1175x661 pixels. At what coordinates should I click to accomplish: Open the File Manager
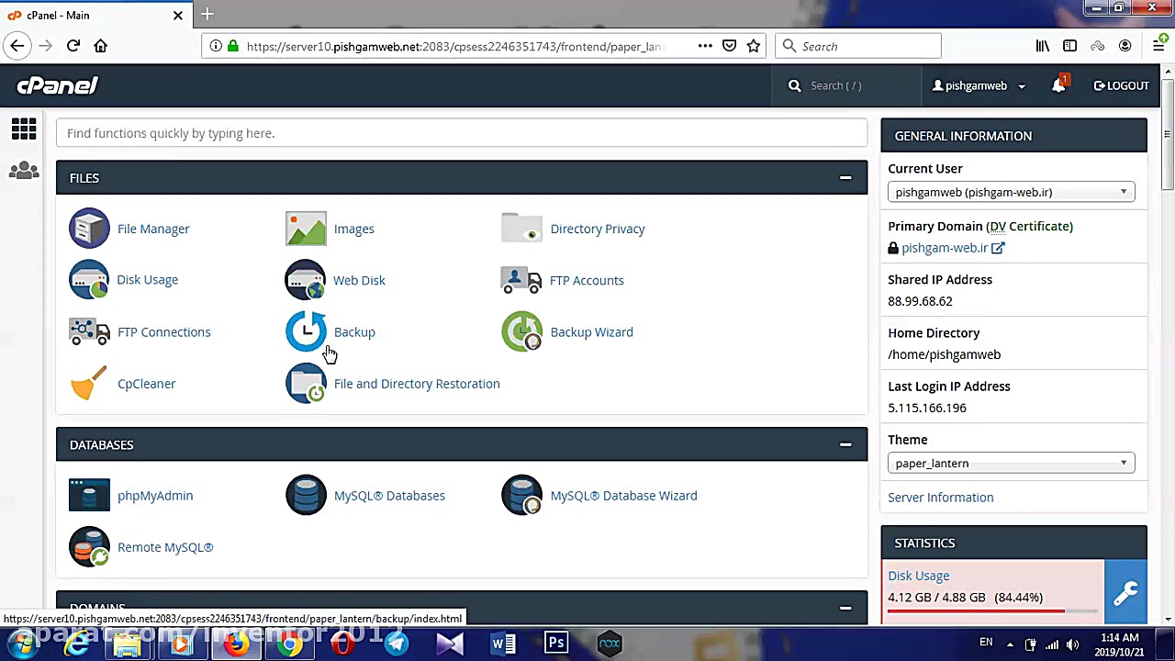(153, 229)
